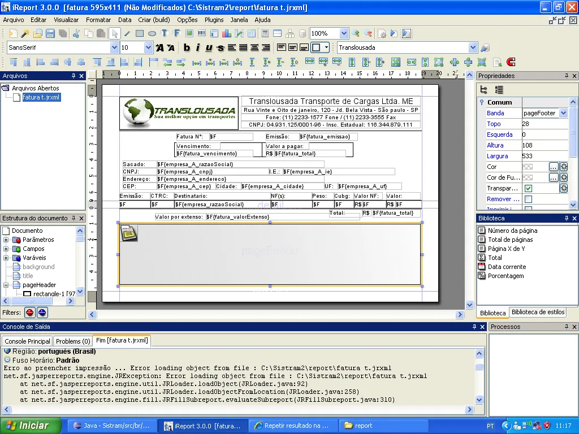
Task: Apply bold text formatting
Action: [185, 48]
